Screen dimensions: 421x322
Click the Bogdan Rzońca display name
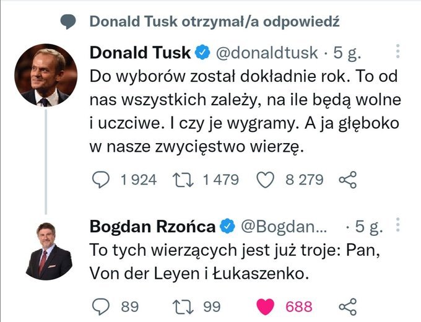coord(152,227)
